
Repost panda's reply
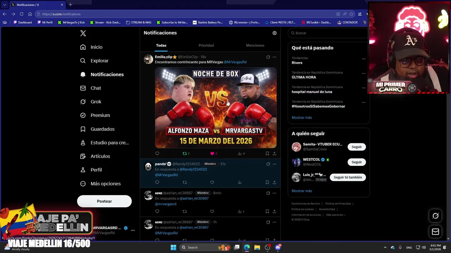click(x=185, y=182)
